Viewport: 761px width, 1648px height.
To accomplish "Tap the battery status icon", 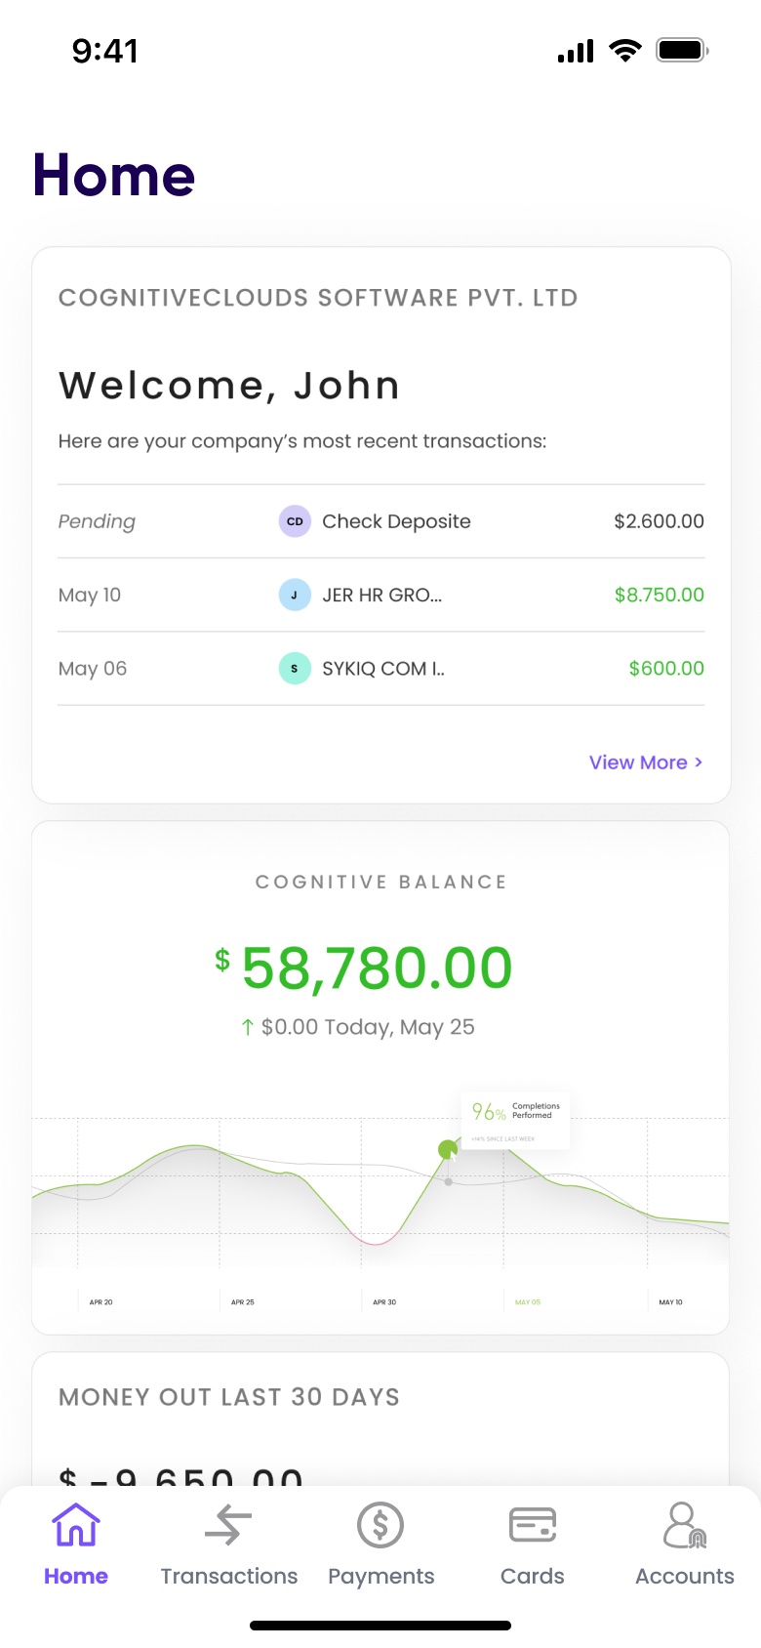I will coord(682,51).
